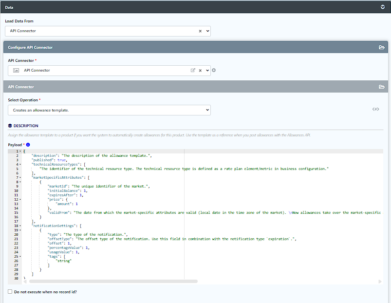The width and height of the screenshot is (391, 303).
Task: Click the folder icon in Configure API Connector header
Action: (382, 47)
